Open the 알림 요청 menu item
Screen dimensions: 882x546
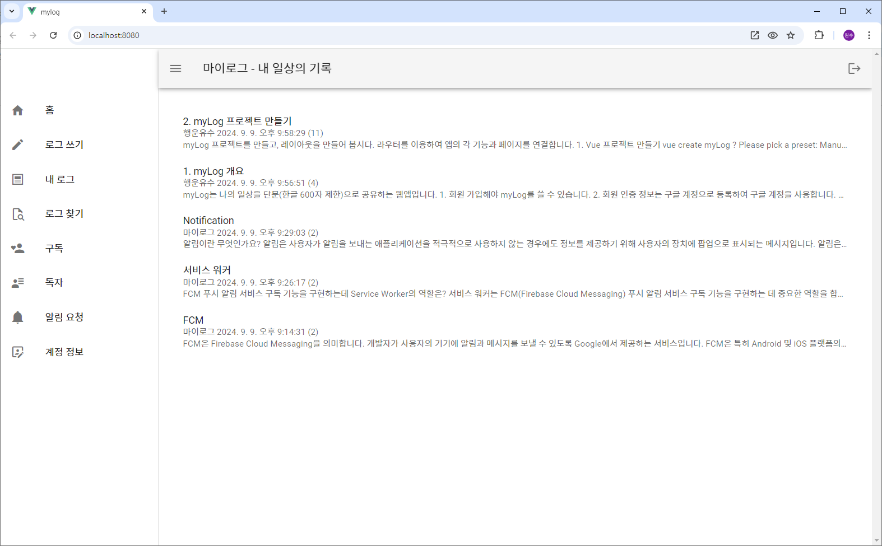tap(79, 318)
